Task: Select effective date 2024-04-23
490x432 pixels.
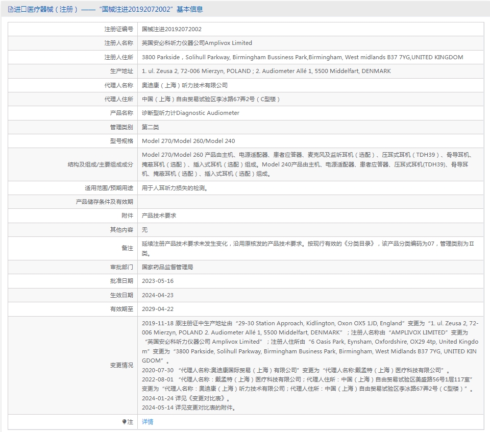Action: pos(158,295)
